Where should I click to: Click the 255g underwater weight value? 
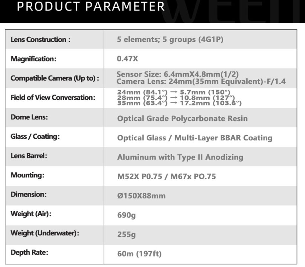click(x=126, y=235)
